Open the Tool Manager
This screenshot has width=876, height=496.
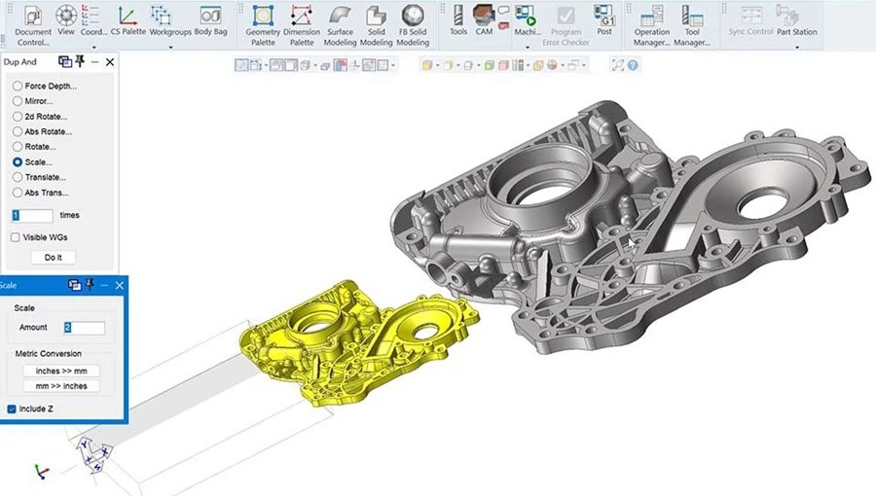(692, 25)
